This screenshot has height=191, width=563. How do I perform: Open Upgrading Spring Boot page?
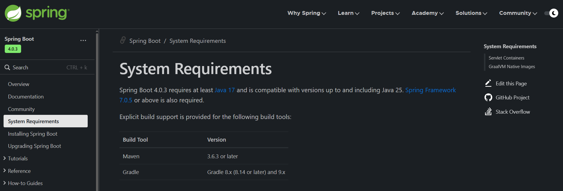[34, 146]
